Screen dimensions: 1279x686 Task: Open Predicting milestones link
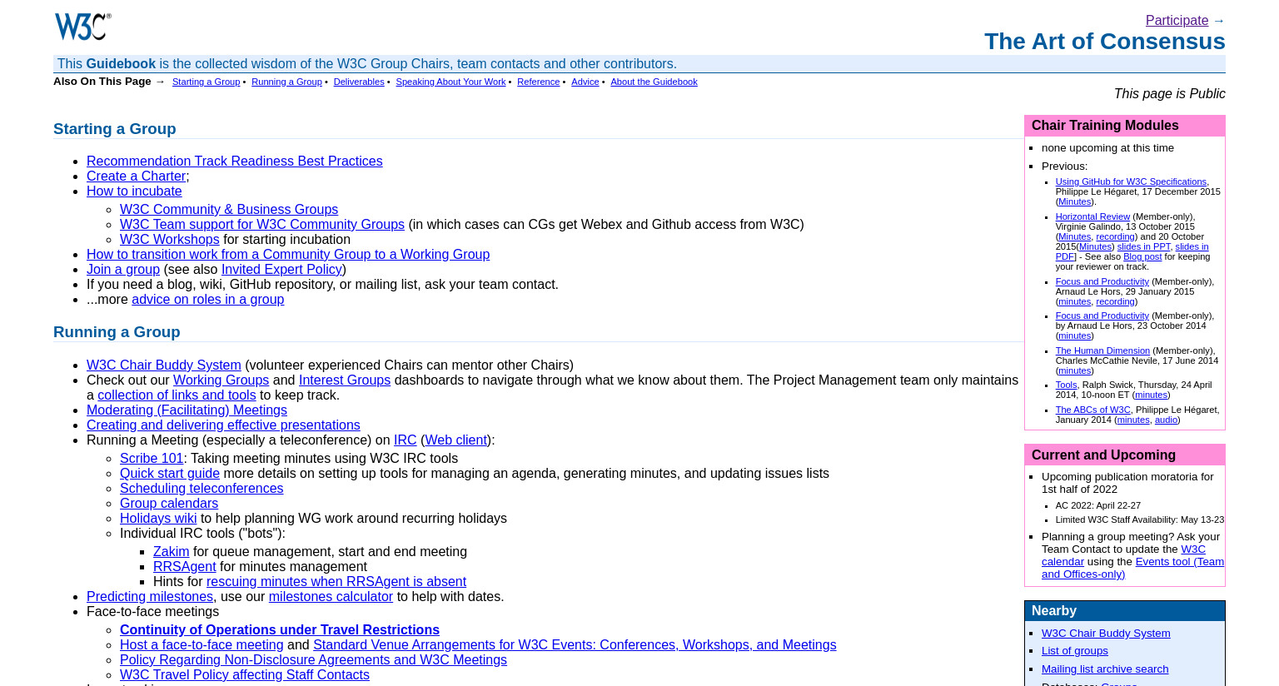(x=150, y=597)
